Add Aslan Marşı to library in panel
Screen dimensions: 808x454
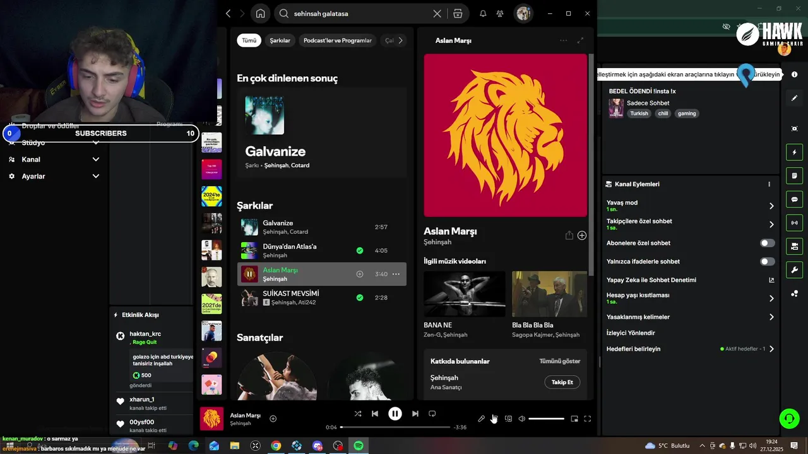582,235
